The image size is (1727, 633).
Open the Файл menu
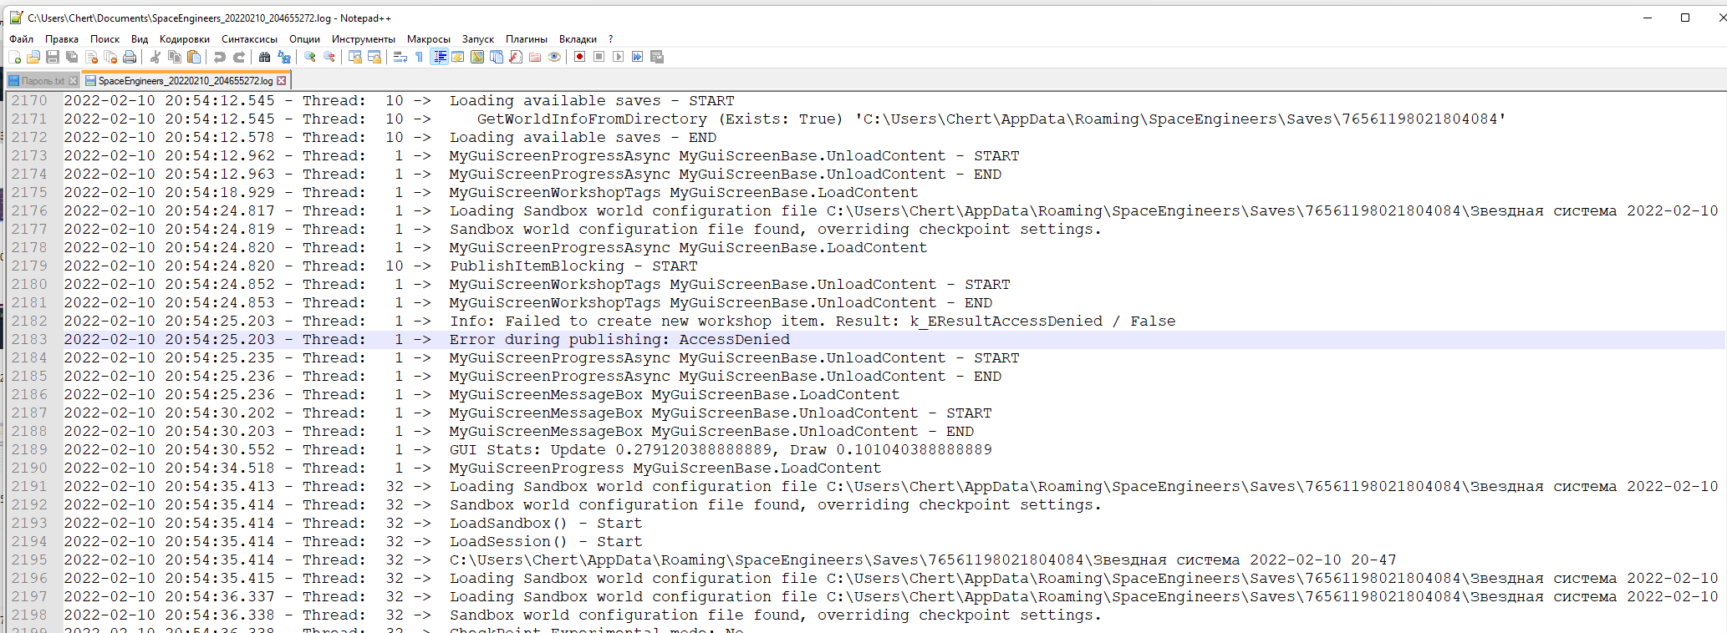(22, 39)
